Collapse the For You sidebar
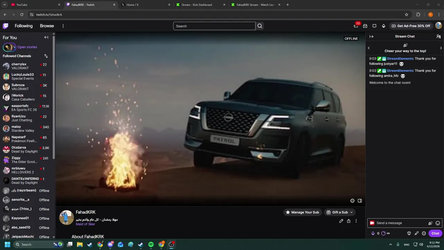The height and width of the screenshot is (250, 444). coord(46,37)
